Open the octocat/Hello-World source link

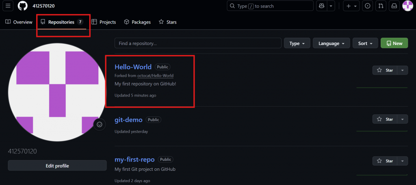(155, 75)
